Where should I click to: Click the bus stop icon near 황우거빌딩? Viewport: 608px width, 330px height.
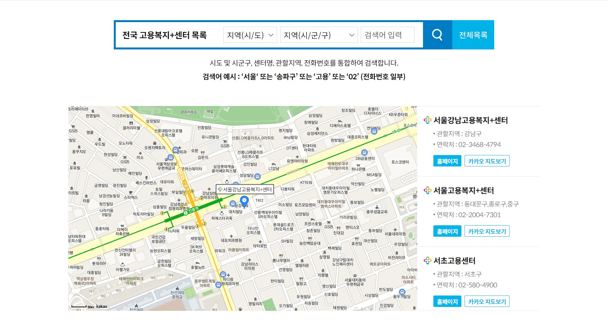click(x=402, y=292)
